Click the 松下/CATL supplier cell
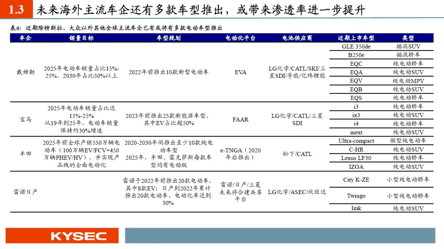 click(x=297, y=154)
